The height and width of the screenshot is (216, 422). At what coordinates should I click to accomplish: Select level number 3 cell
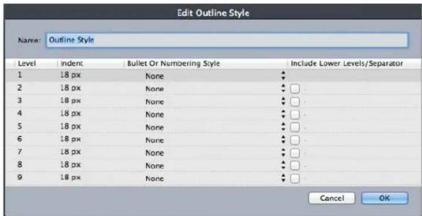point(19,101)
